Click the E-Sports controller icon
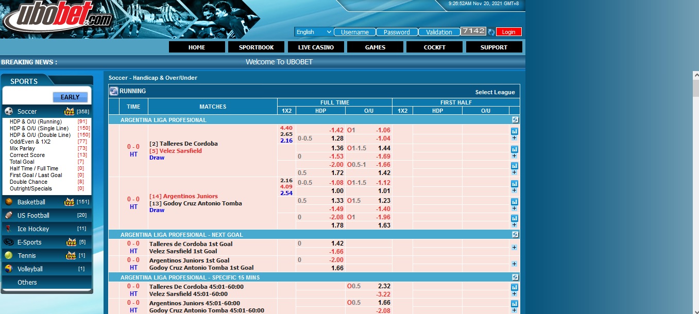 (x=9, y=242)
